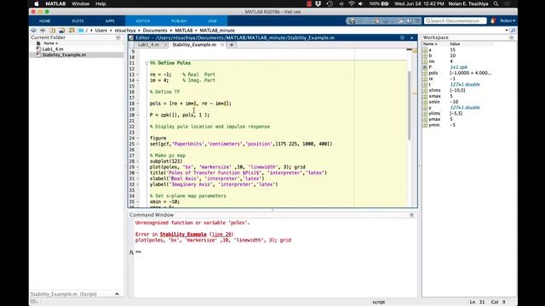
Task: Click the magnifier search icon at path bar end
Action: [513, 31]
